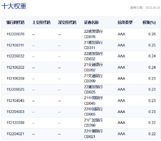Click bond code 112106209
Viewport: 161px width, 141px height.
coord(15,78)
